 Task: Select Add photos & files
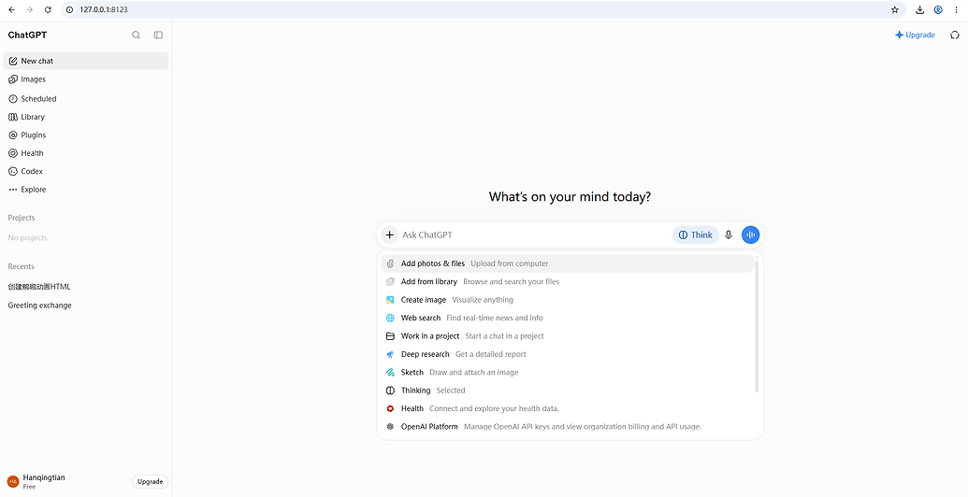click(x=568, y=263)
